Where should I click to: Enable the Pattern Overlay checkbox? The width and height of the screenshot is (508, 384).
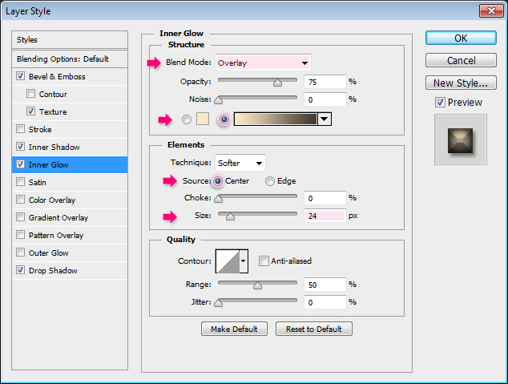[x=20, y=234]
